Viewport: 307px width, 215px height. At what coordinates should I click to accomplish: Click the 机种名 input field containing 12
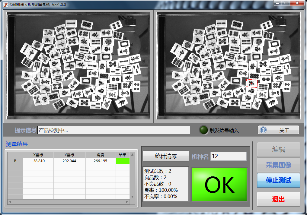(228, 156)
